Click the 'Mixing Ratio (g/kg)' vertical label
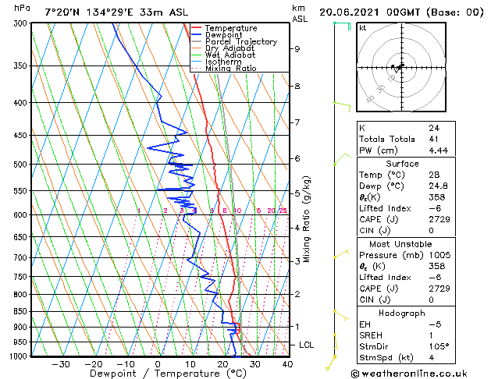 click(306, 219)
